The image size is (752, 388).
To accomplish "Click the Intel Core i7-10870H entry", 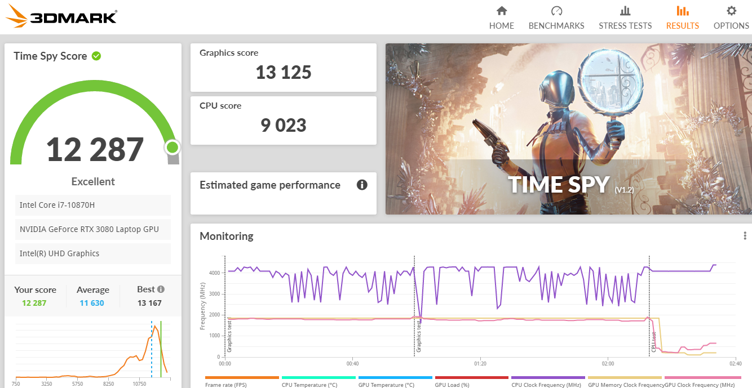I will click(93, 205).
